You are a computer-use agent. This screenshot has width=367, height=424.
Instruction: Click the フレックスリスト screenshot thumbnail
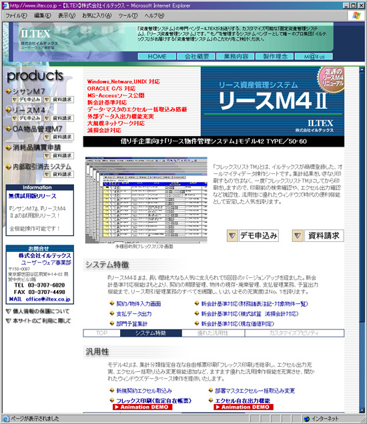pos(146,200)
